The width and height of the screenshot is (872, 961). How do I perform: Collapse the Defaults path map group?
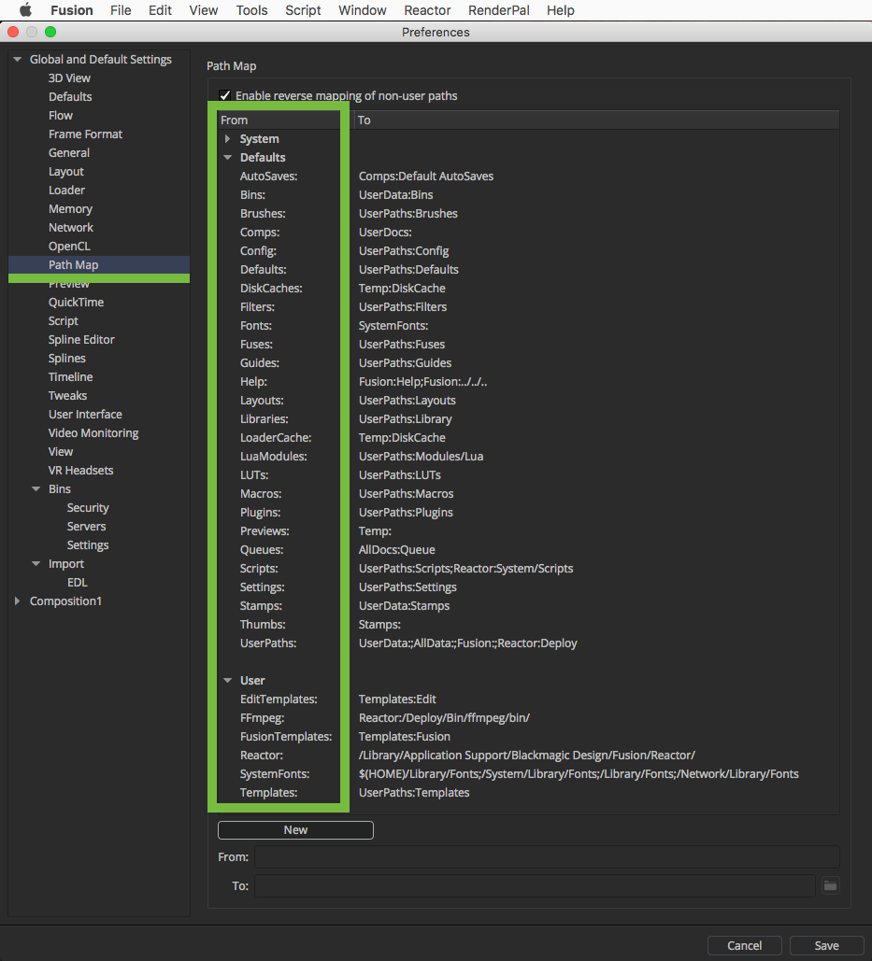click(x=227, y=158)
